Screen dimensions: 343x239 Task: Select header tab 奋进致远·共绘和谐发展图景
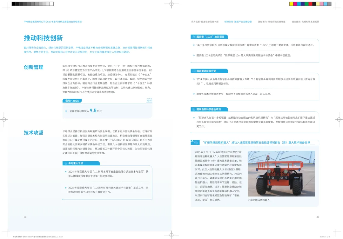306,22
